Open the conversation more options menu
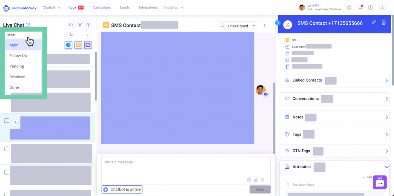Screen dimensions: 394x196 [265, 26]
